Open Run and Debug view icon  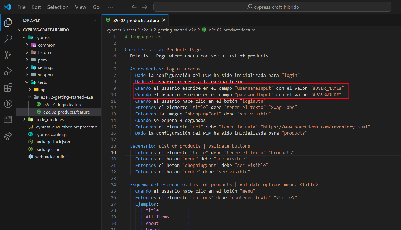pos(8,71)
